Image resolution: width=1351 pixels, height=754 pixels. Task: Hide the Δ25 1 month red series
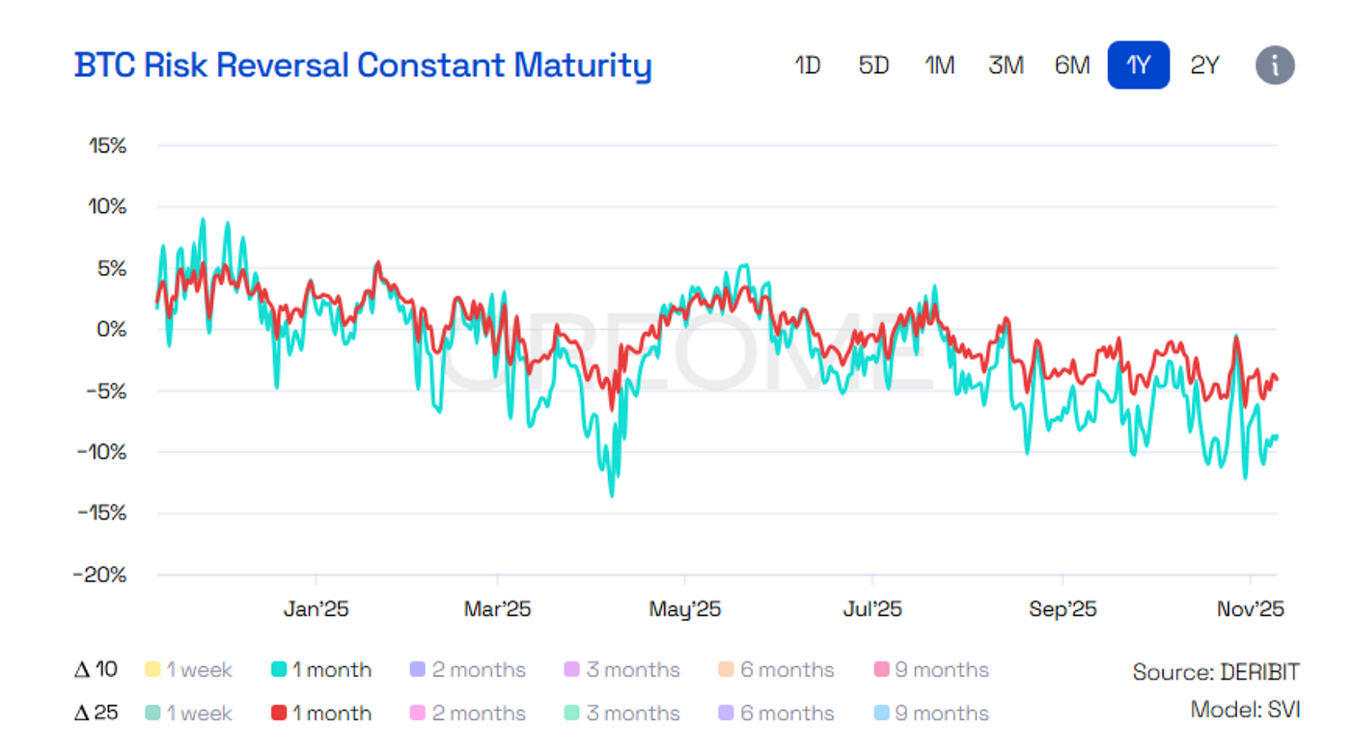[x=320, y=714]
